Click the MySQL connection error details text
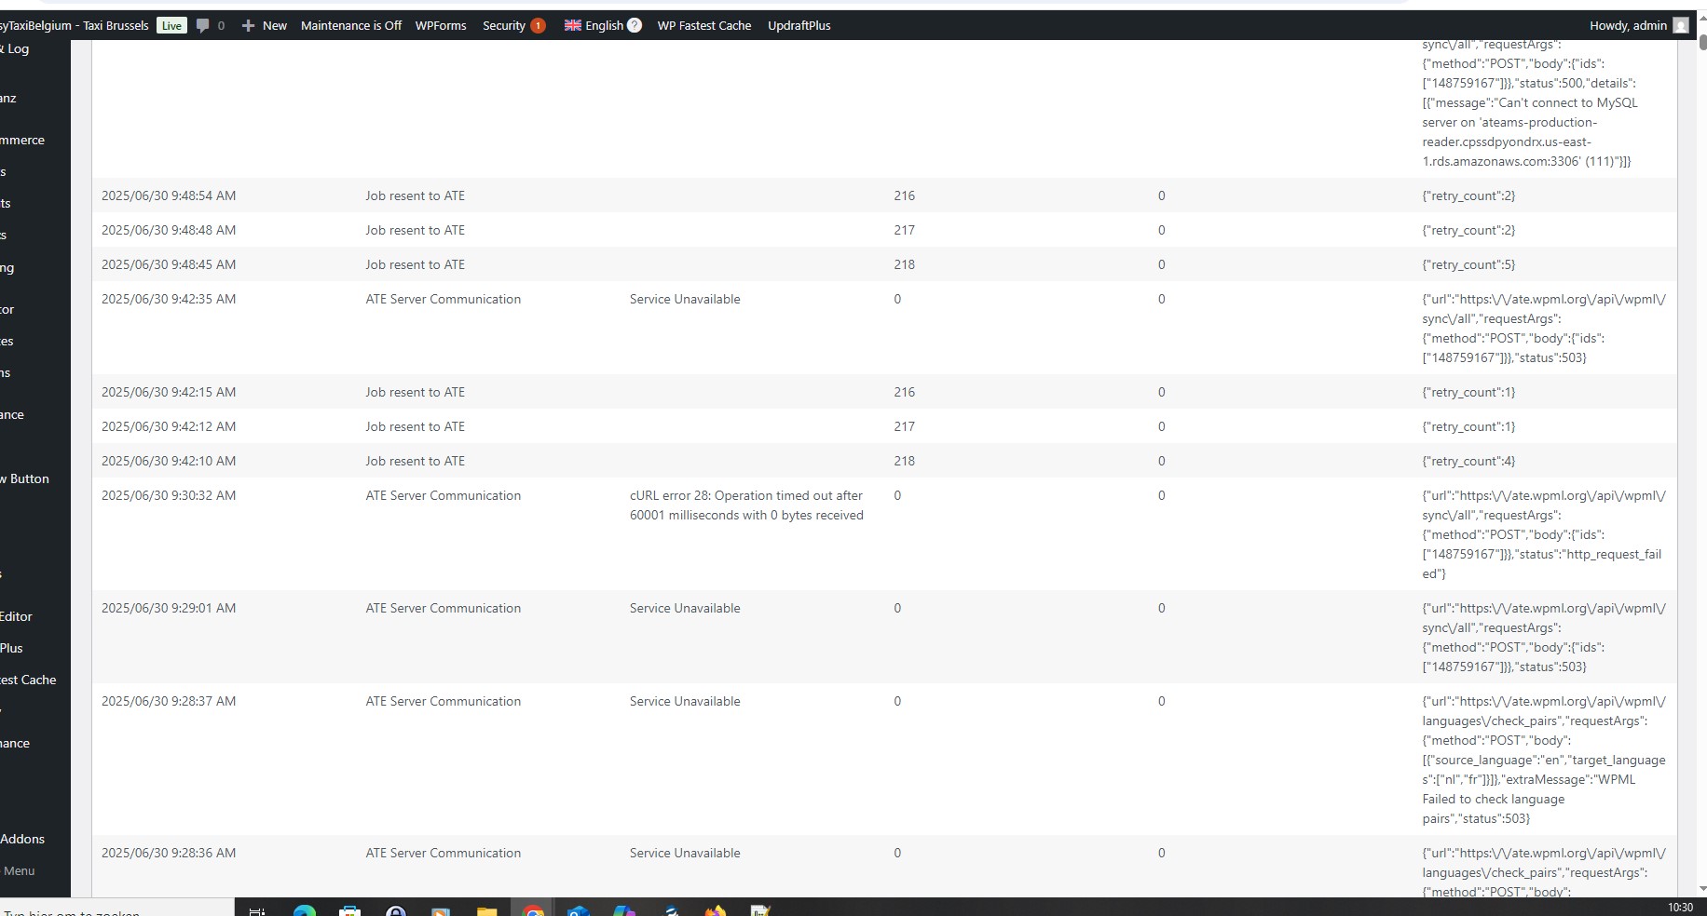 tap(1530, 102)
